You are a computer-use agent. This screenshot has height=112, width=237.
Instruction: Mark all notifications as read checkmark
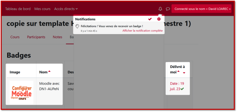pos(150,19)
